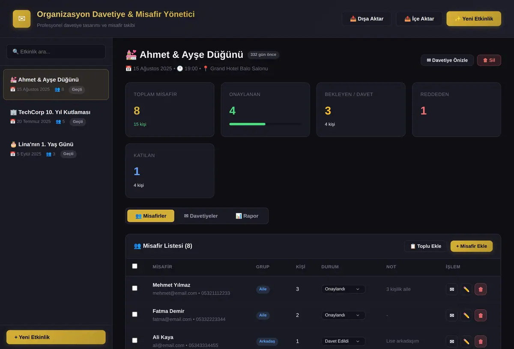
Task: Click the Dışa Aktar export button
Action: 367,19
